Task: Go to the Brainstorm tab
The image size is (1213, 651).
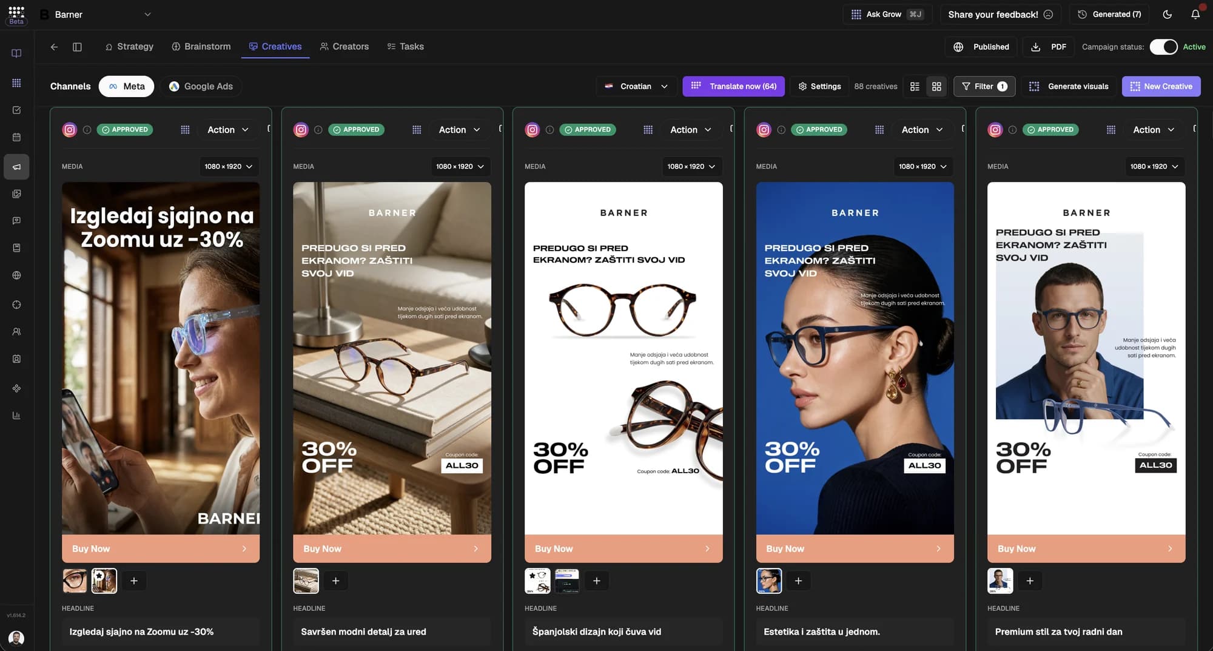Action: click(x=201, y=47)
